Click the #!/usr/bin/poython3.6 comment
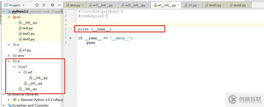Viewport: 264px width, 107px height. tap(101, 11)
